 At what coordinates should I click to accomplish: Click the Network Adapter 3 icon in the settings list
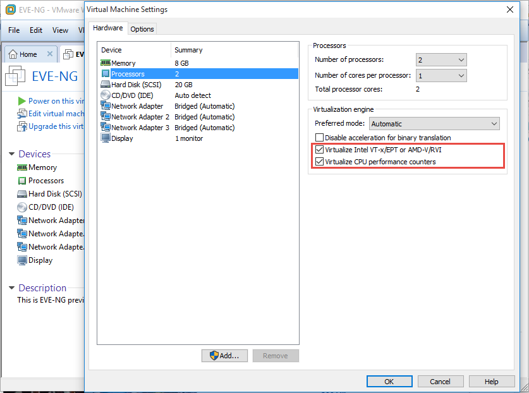[106, 127]
